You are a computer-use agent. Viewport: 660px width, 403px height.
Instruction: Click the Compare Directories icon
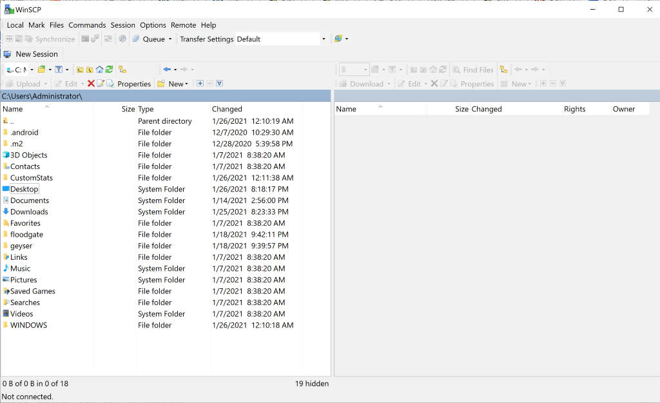pos(9,39)
